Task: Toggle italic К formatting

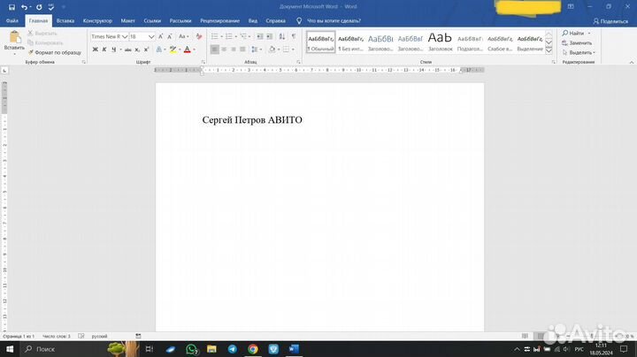Action: tap(104, 49)
